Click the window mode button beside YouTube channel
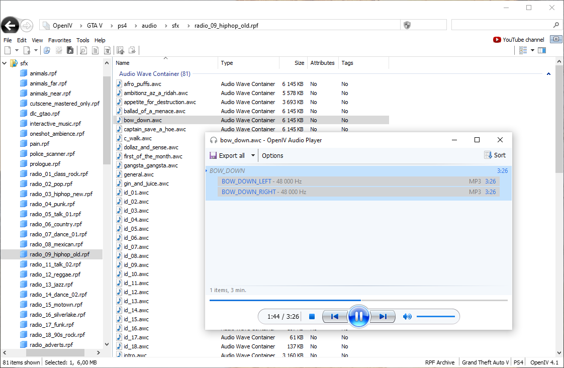 coord(556,39)
